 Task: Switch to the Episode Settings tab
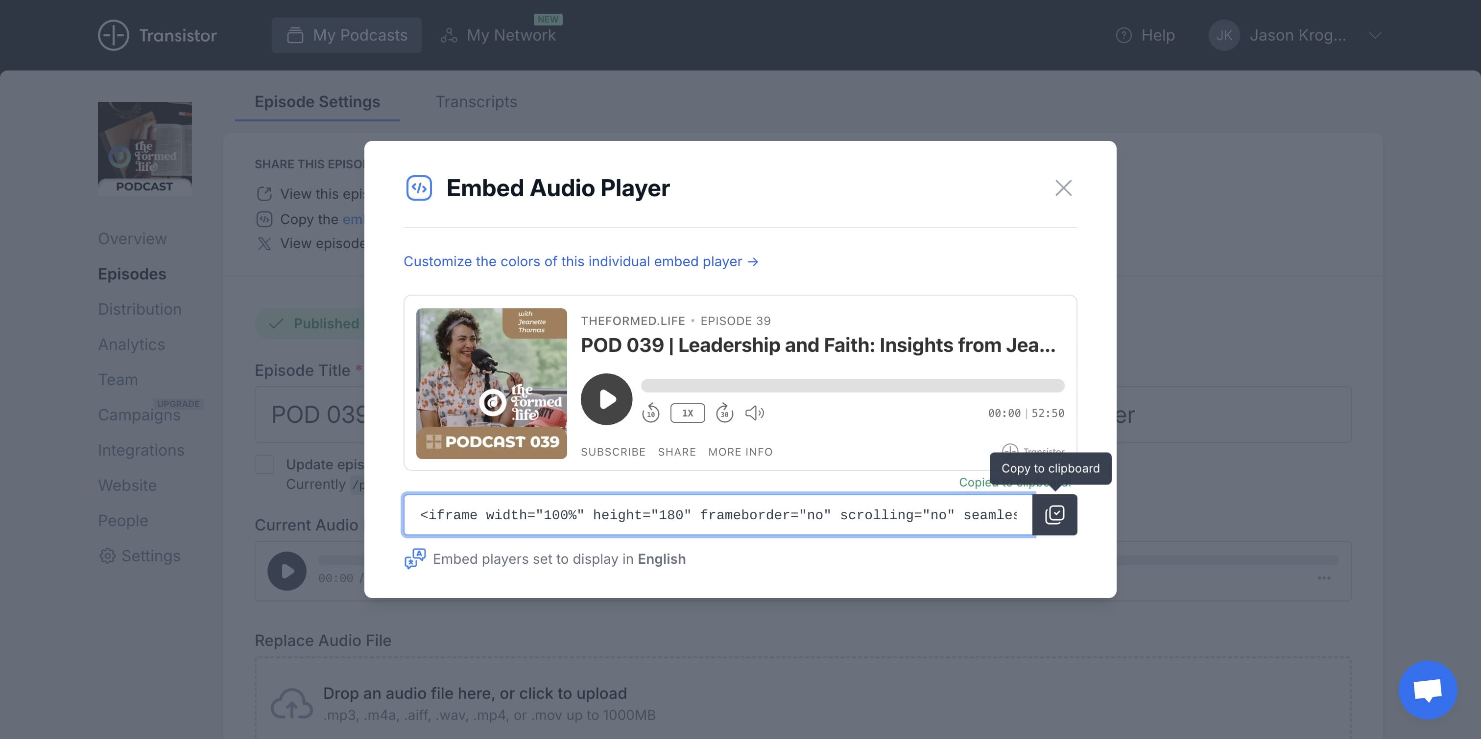[317, 102]
